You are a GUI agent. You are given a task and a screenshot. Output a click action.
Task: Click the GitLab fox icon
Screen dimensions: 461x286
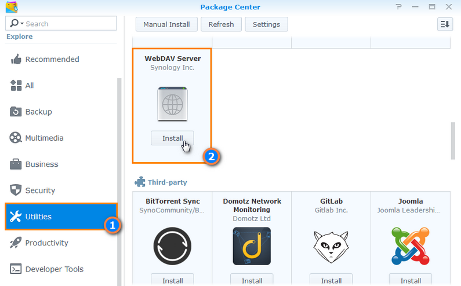(331, 247)
